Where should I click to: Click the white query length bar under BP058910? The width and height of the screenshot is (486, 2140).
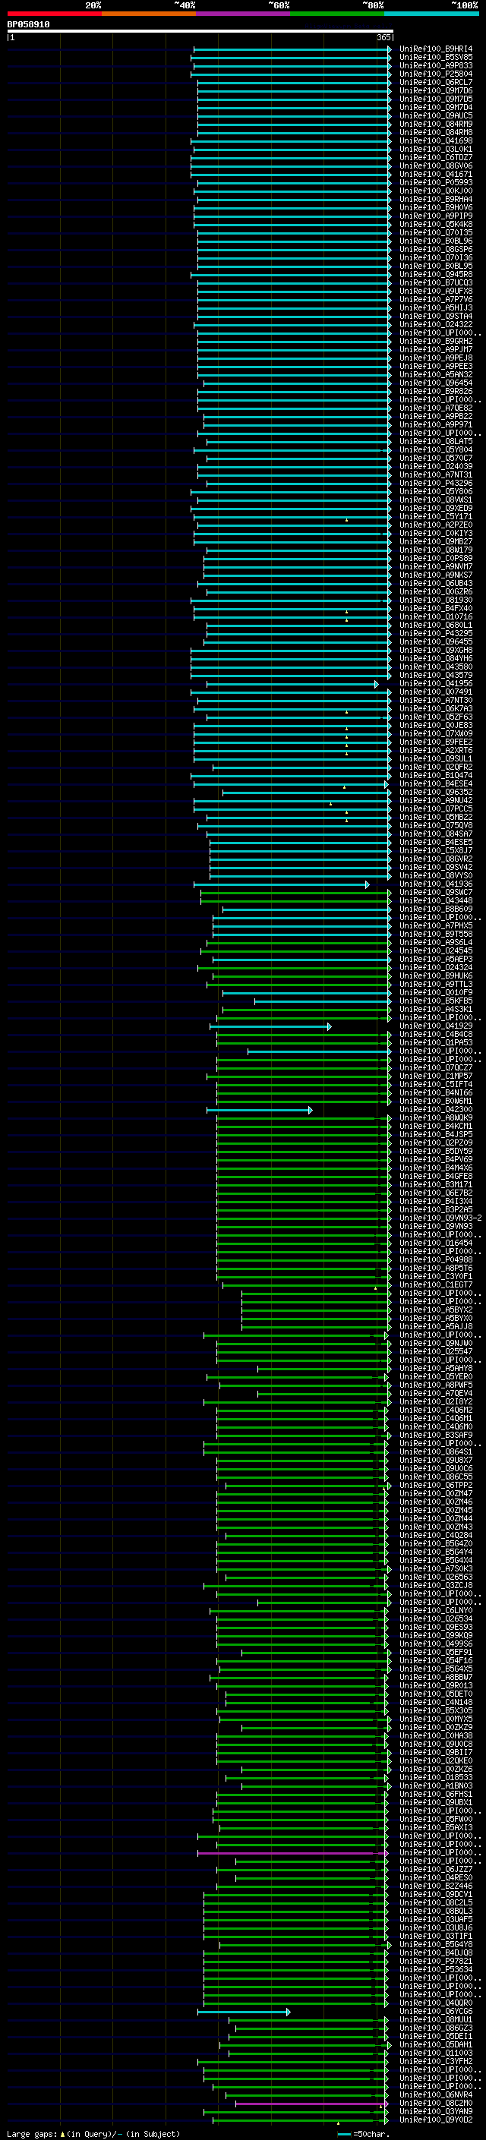click(x=200, y=30)
